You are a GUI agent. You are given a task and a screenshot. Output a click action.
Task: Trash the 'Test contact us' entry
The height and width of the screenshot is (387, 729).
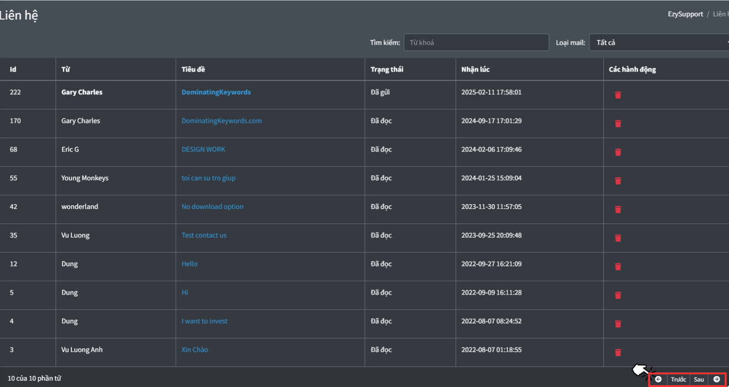click(x=618, y=238)
